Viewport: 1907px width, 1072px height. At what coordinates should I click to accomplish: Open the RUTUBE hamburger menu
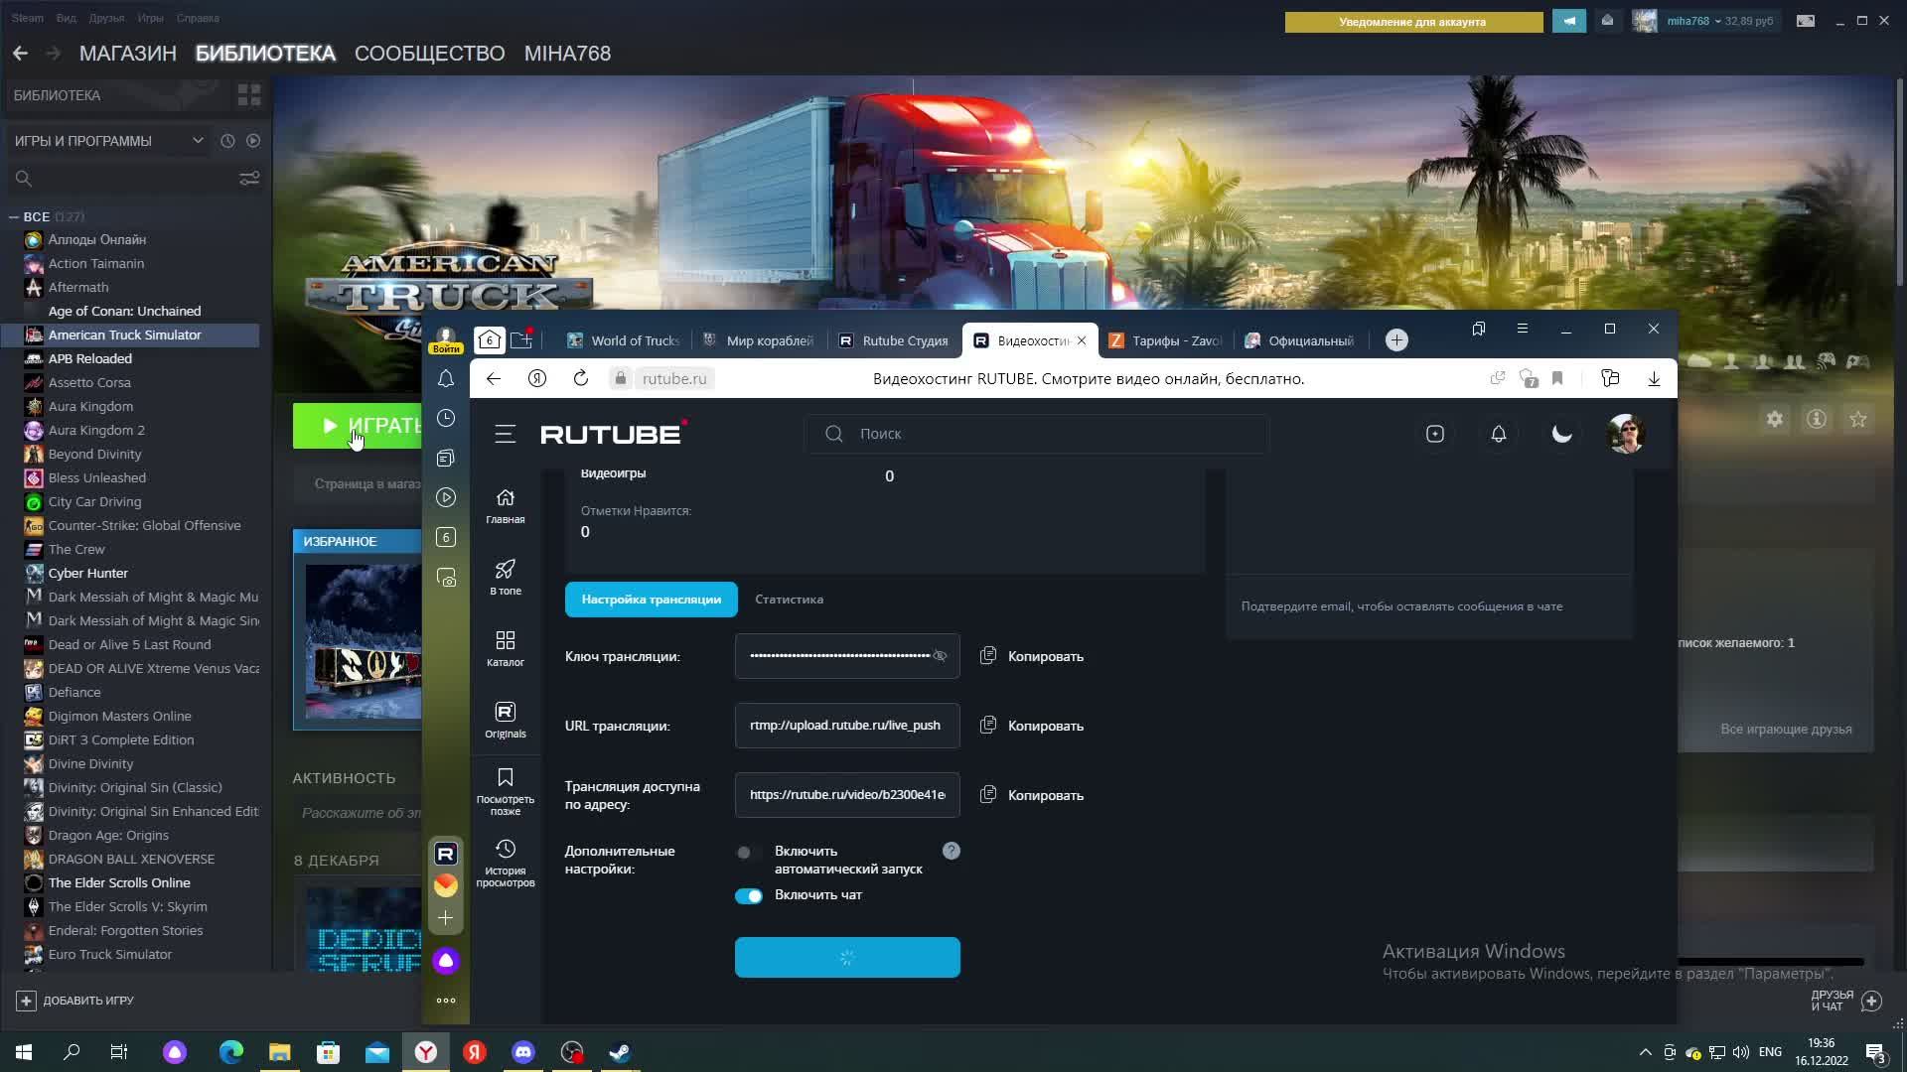click(x=505, y=434)
